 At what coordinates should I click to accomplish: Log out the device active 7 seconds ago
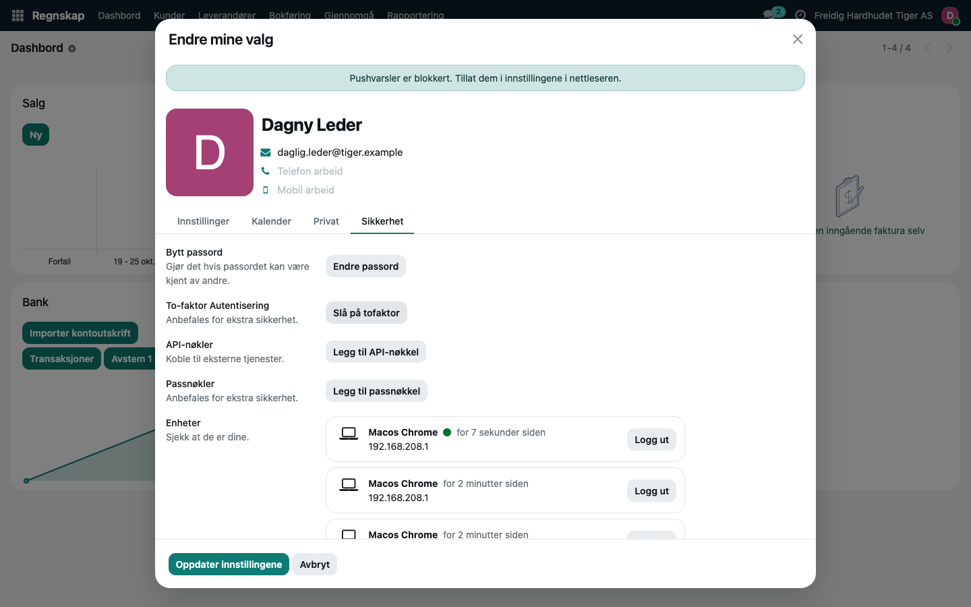(651, 440)
